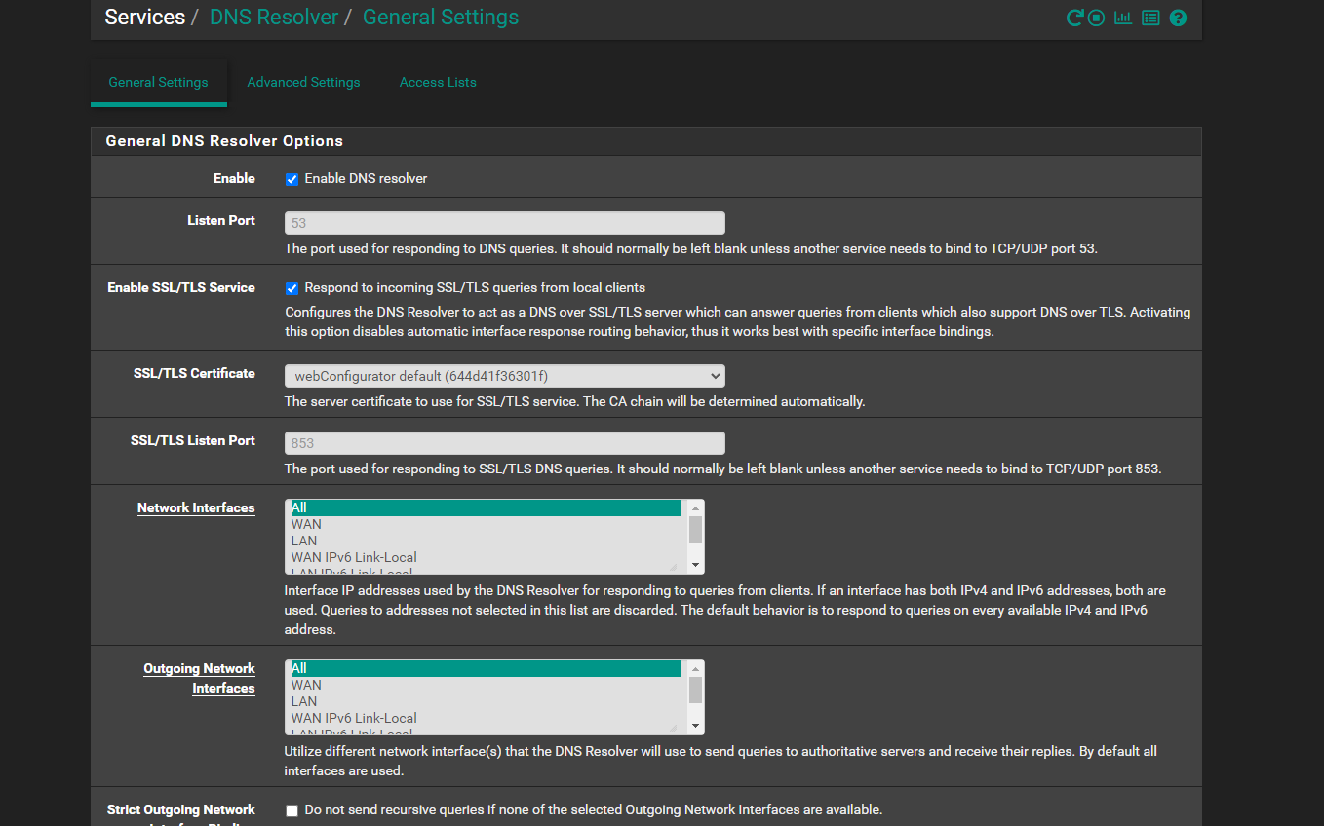The width and height of the screenshot is (1324, 826).
Task: Switch to Advanced Settings tab
Action: click(303, 83)
